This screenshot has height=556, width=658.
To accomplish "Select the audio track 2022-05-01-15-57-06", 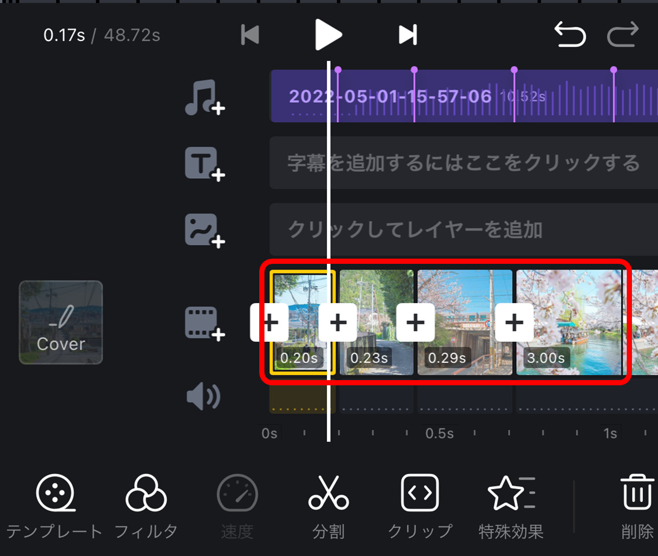I will point(464,96).
